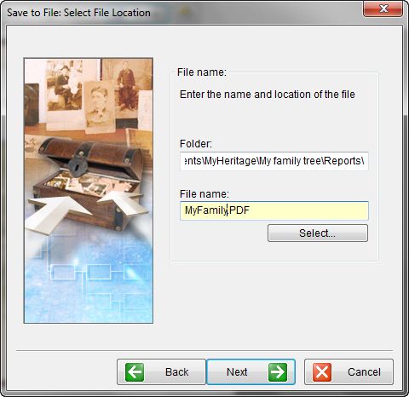Click the 'Folder:' label
The width and height of the screenshot is (409, 397).
[196, 144]
